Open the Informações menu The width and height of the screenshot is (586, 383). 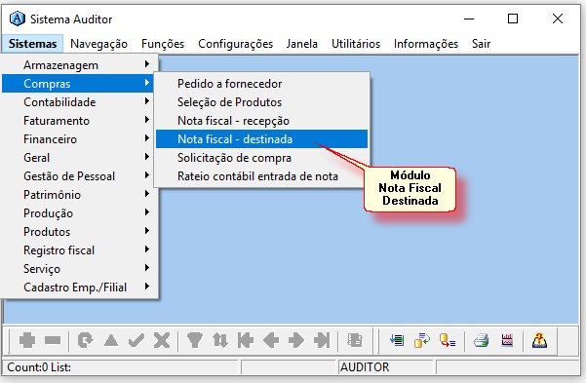(426, 44)
